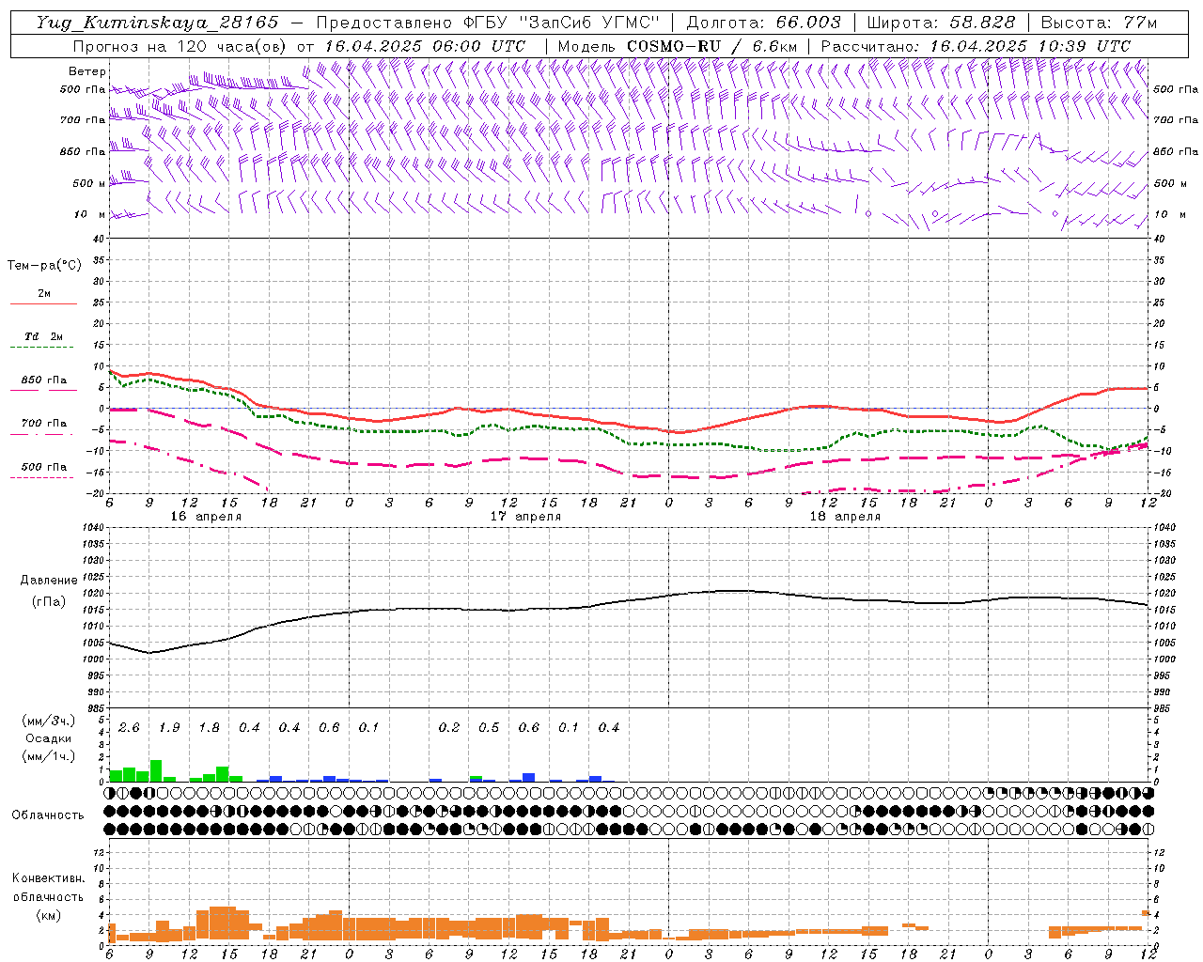
Task: Click the Ветер wind panel label
Action: coord(87,71)
